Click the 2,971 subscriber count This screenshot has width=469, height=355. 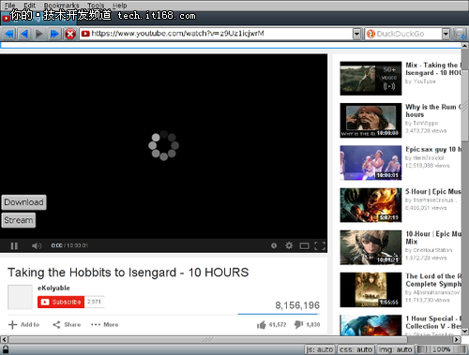(x=94, y=302)
